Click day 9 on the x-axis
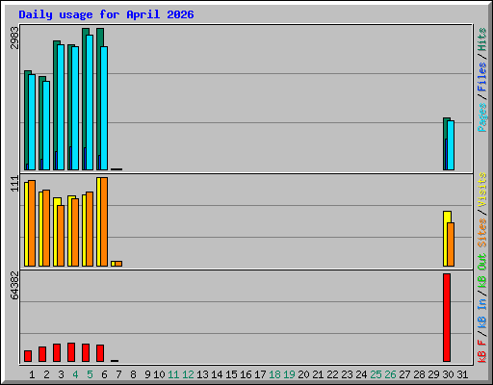The width and height of the screenshot is (493, 385). tap(147, 374)
